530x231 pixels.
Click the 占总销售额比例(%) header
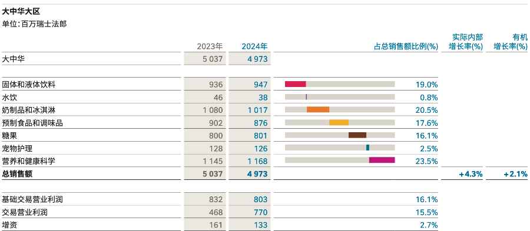pos(406,46)
